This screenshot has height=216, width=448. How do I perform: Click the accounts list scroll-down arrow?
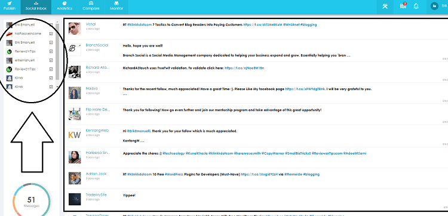pyautogui.click(x=57, y=87)
